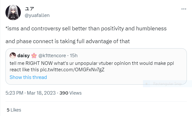Open the ユア display name profile

coord(29,9)
